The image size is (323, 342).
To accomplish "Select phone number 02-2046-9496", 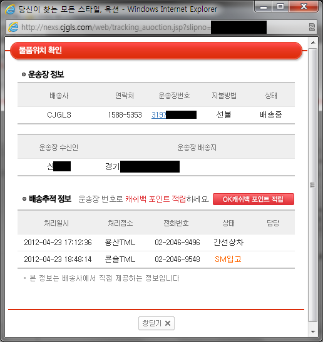I will click(x=177, y=243).
